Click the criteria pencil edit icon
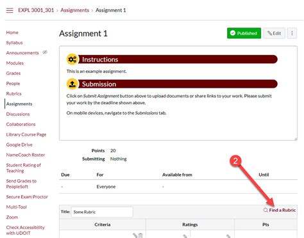Viewport: 304px width, 238px height. coord(135,235)
